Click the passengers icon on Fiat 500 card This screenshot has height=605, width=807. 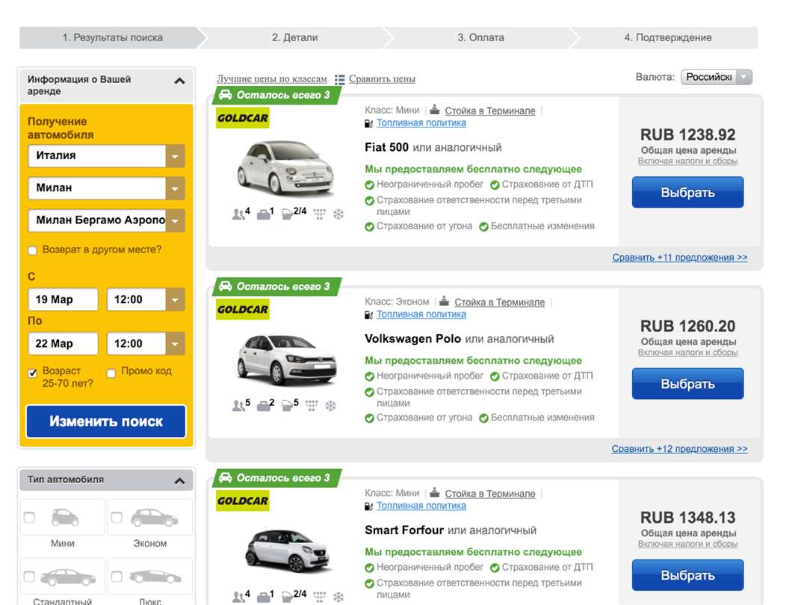click(x=238, y=214)
